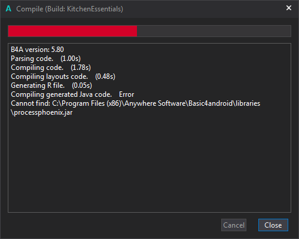
Task: Click the word 'Error' in the log
Action: tap(127, 94)
